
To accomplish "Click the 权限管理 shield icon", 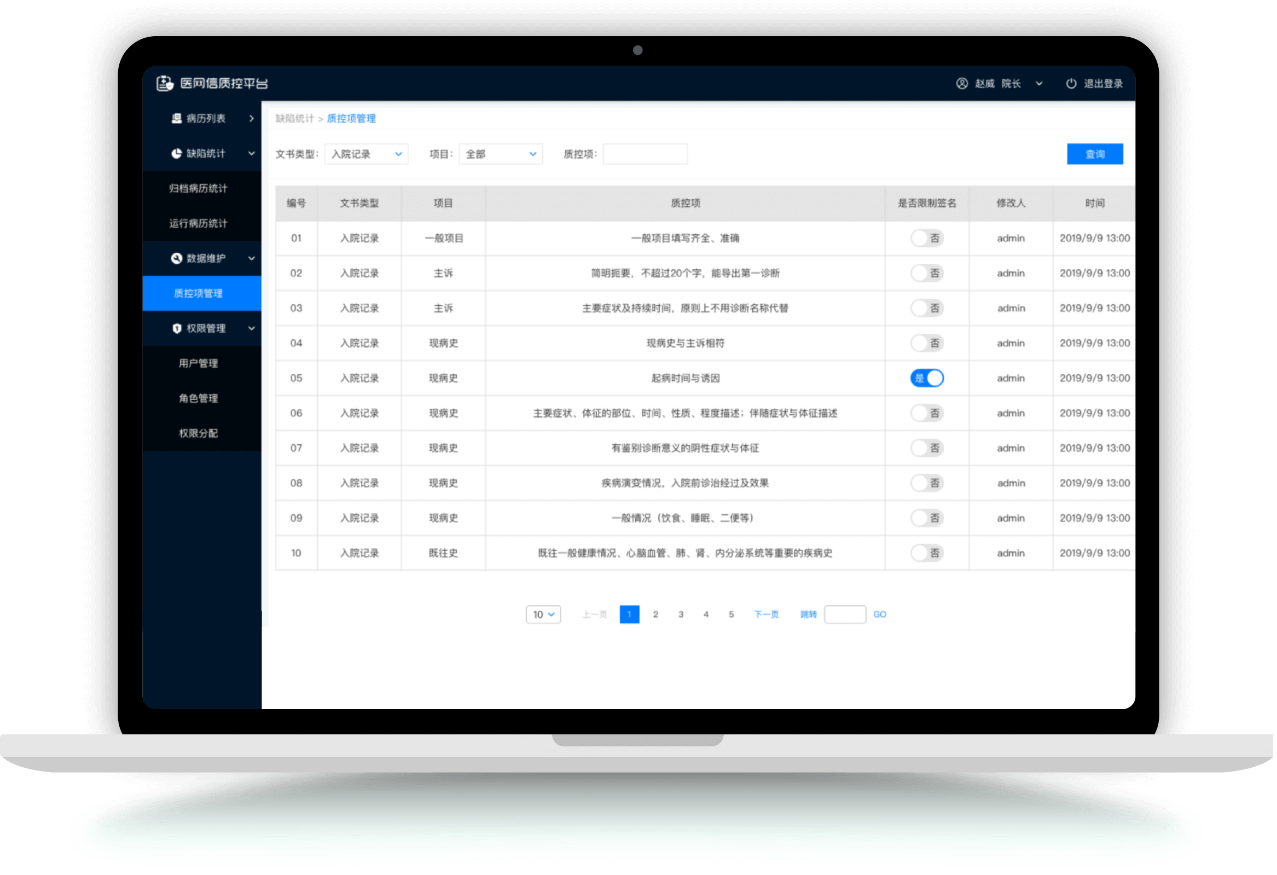I will pyautogui.click(x=177, y=329).
